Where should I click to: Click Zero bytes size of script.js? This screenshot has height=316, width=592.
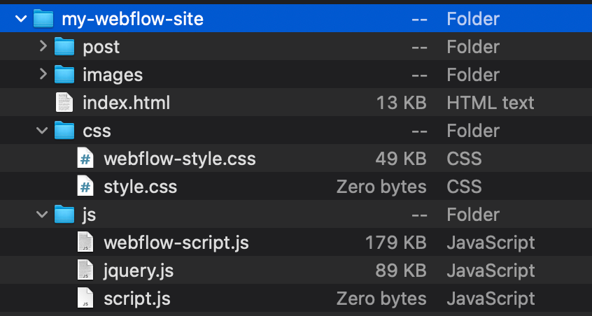[381, 299]
